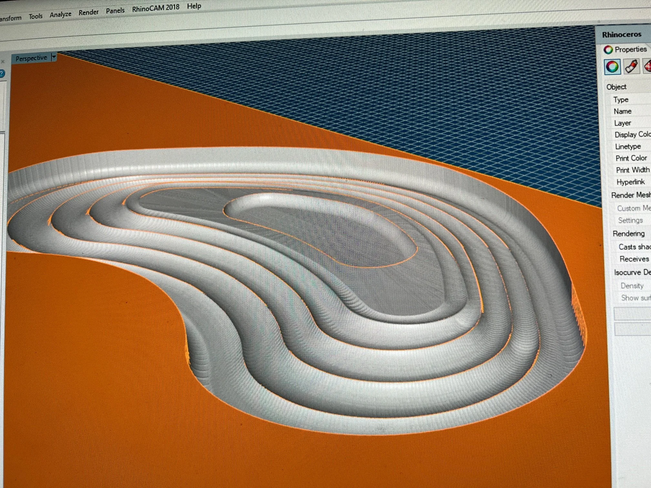Viewport: 651px width, 488px height.
Task: Open the Tools menu
Action: 36,16
